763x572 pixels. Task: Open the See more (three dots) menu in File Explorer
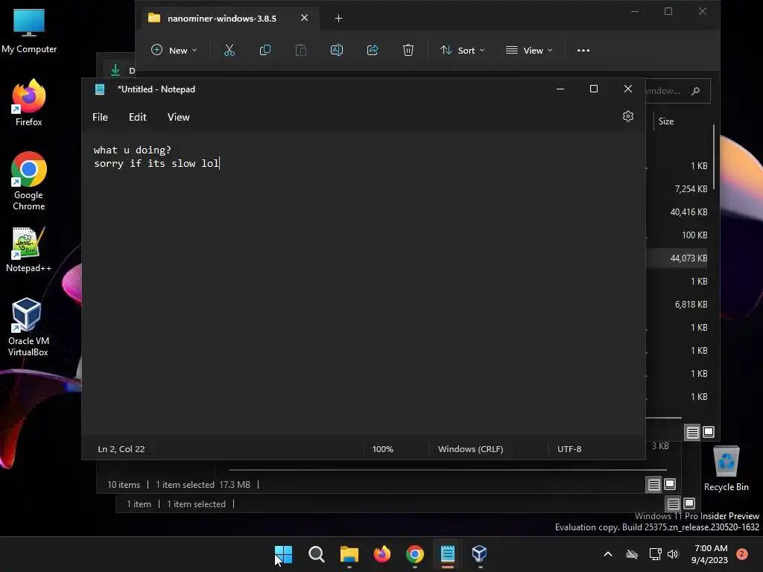coord(583,50)
